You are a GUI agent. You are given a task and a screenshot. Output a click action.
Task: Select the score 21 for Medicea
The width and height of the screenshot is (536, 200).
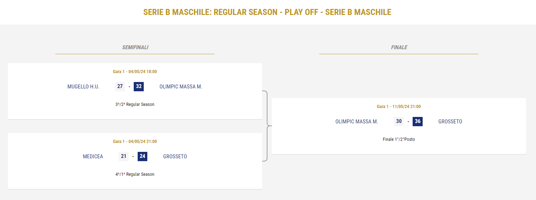tap(124, 157)
